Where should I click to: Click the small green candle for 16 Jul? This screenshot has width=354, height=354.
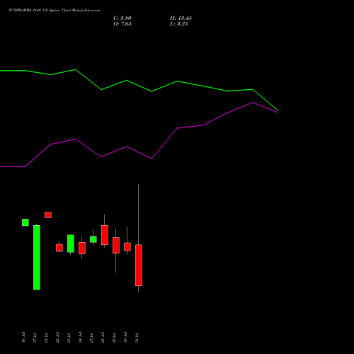(x=25, y=222)
